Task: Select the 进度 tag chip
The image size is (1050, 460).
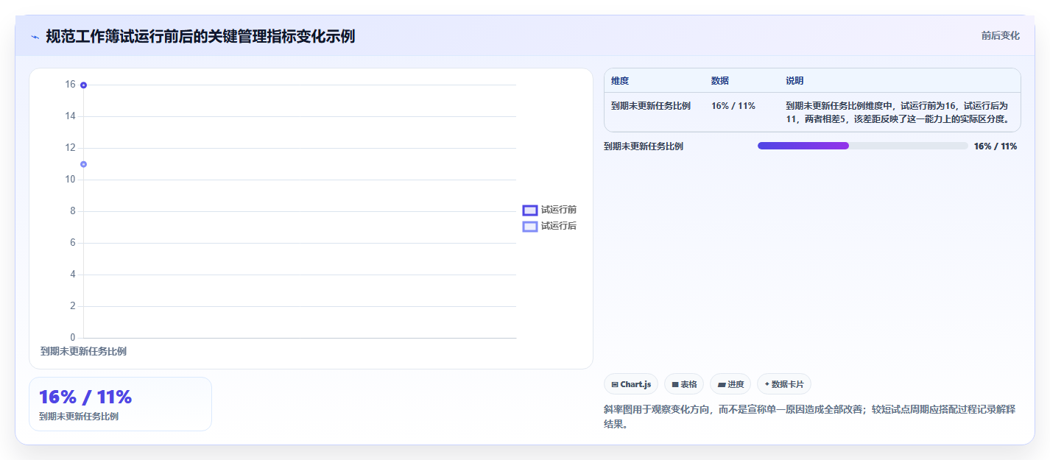Action: pos(730,384)
